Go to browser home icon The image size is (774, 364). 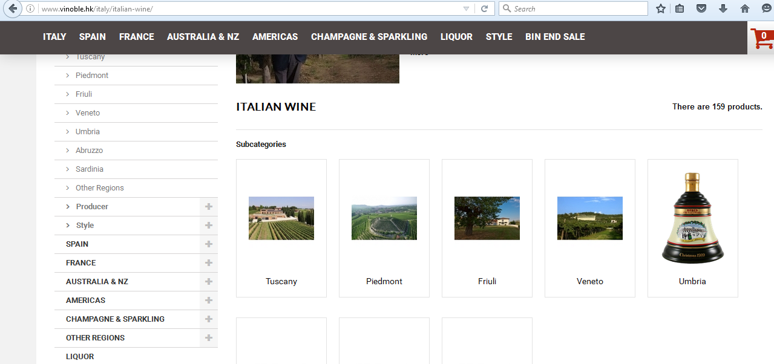coord(744,8)
